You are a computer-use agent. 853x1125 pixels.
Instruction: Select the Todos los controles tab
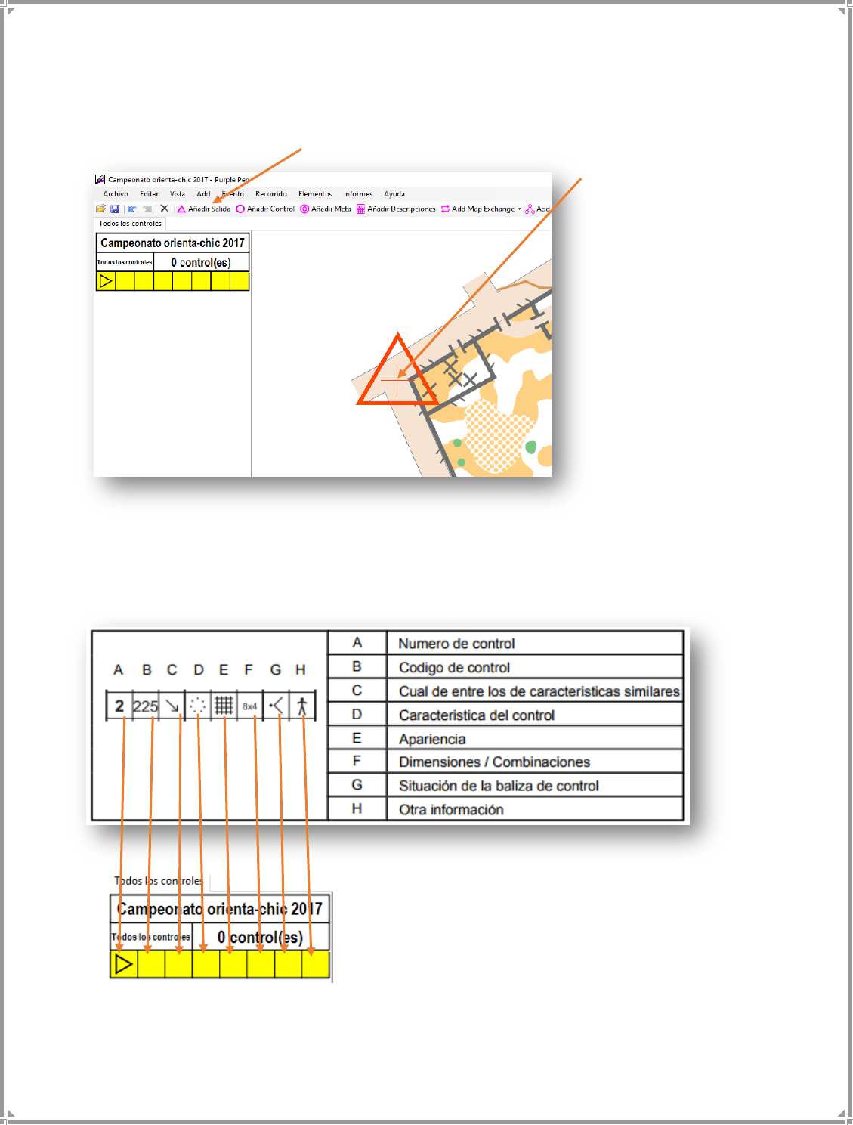(130, 224)
